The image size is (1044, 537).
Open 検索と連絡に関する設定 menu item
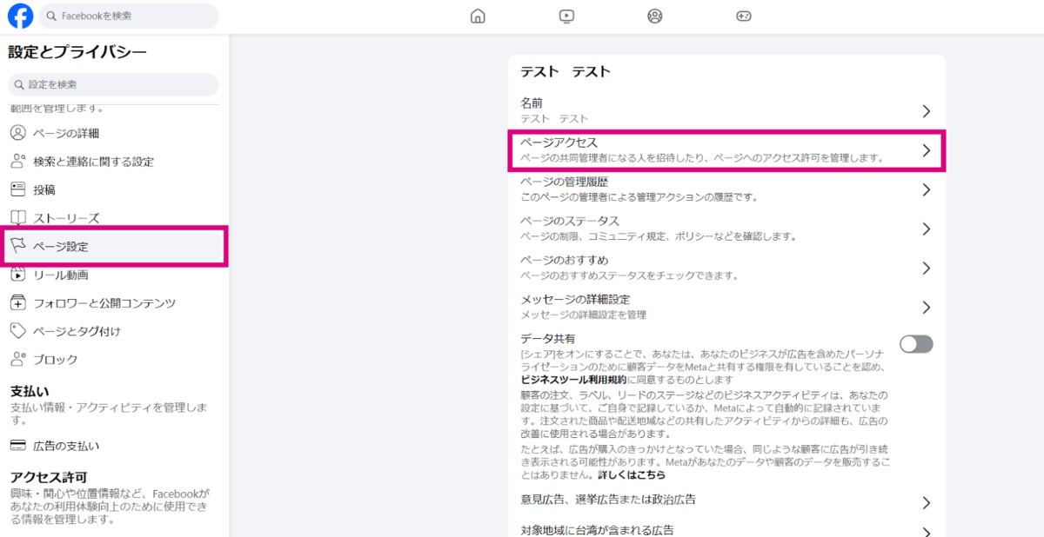93,162
